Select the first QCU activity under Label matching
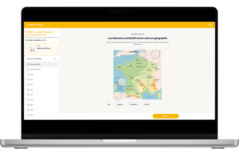 pos(42,74)
